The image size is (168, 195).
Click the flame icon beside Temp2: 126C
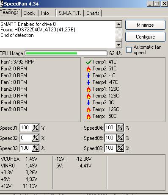coord(88,96)
